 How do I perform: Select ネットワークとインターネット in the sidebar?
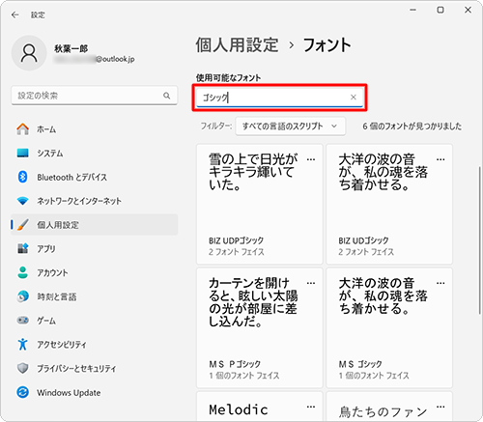[95, 201]
